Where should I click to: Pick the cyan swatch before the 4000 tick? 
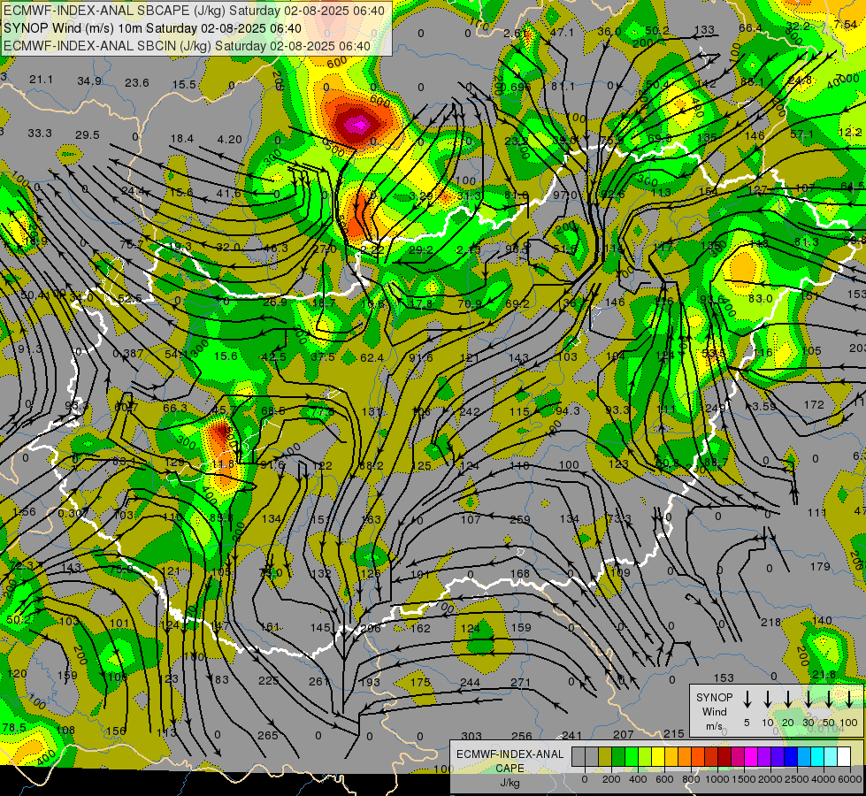point(817,757)
